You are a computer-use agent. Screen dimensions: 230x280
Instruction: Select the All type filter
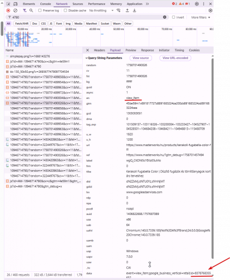pos(8,24)
